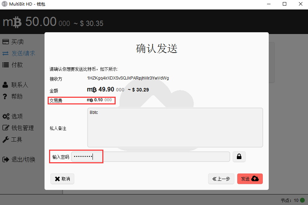Click the MultiBit HD title bar logo

(4, 4)
